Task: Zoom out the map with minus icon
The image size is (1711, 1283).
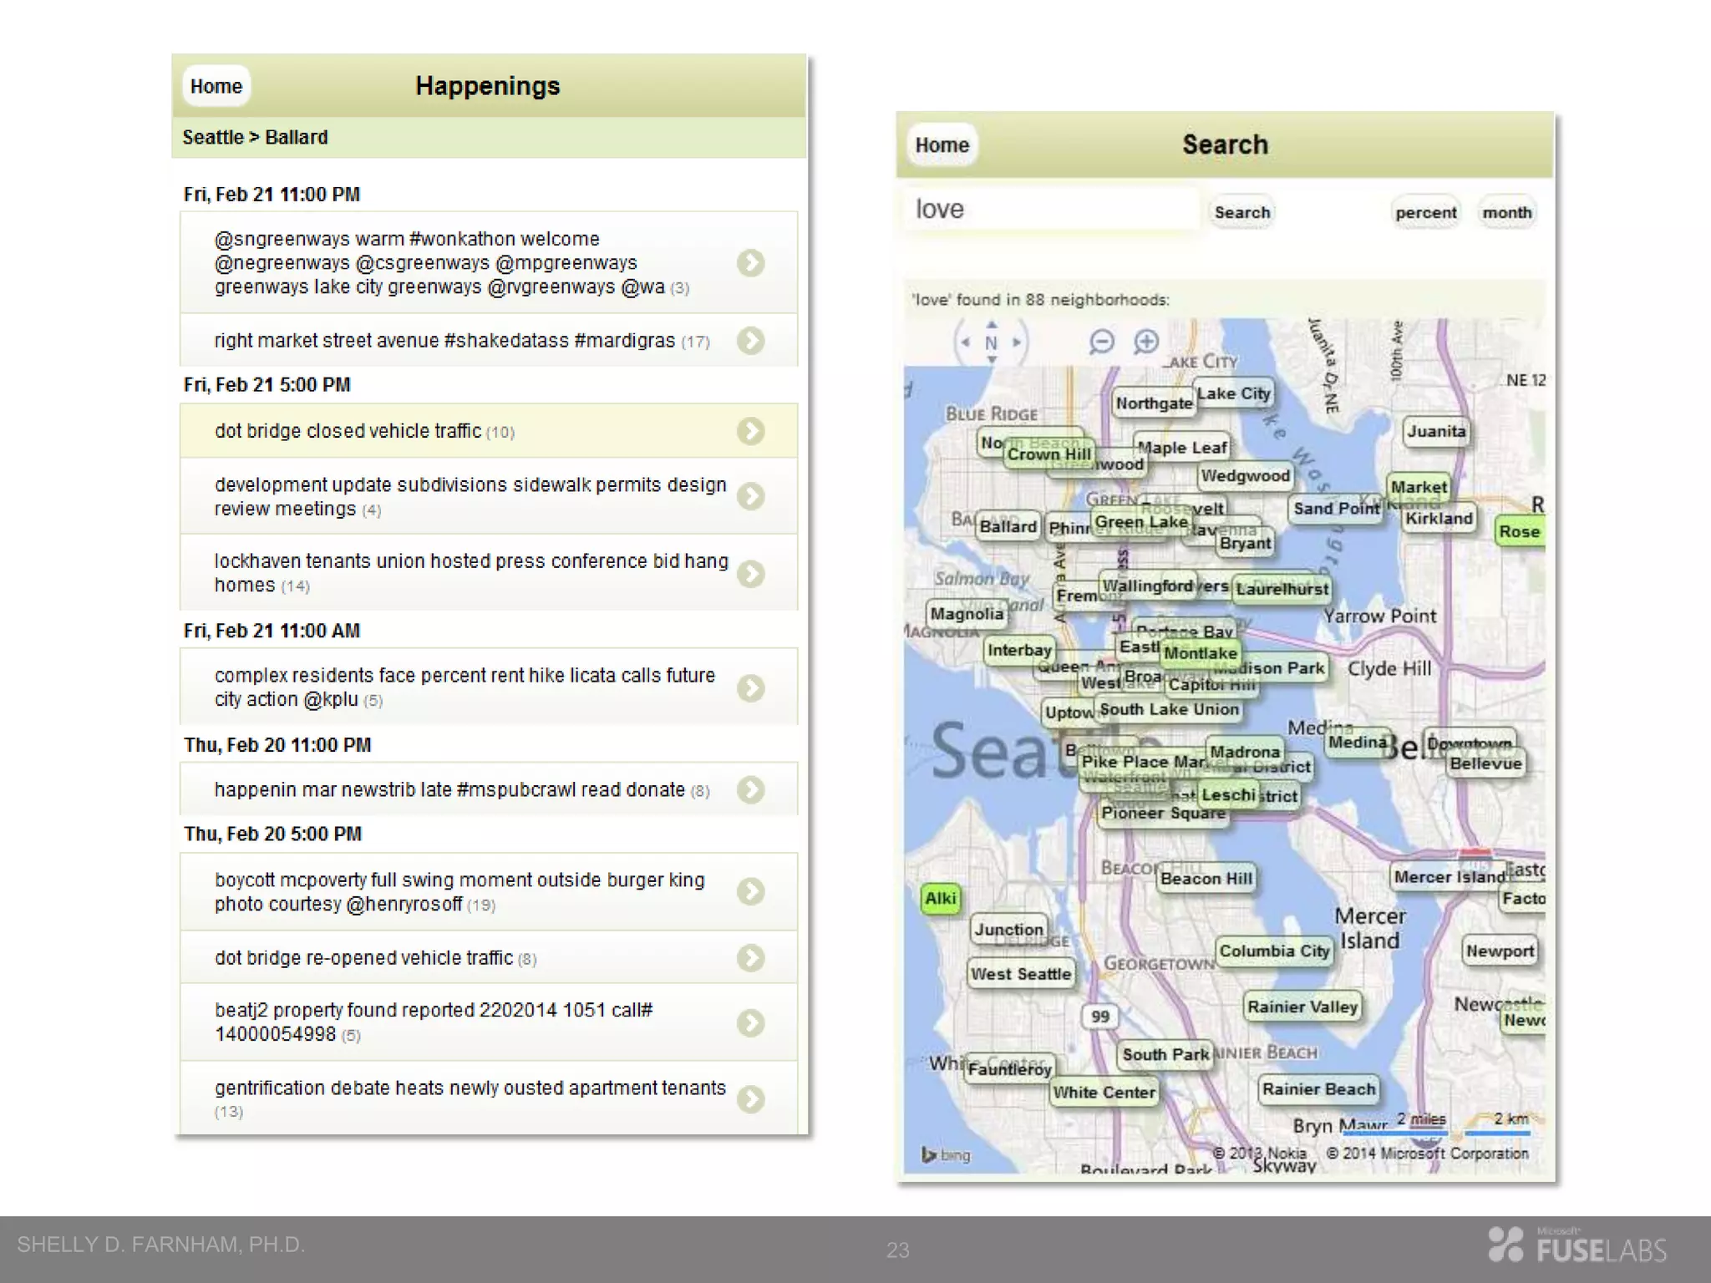Action: [x=1102, y=342]
